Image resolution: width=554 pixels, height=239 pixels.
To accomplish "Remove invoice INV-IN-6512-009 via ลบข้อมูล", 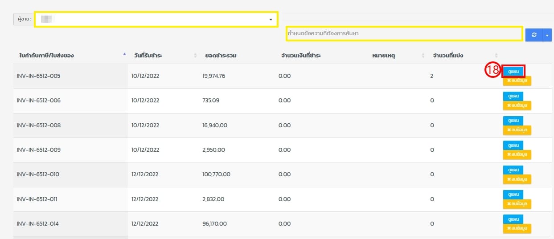I will tap(517, 155).
